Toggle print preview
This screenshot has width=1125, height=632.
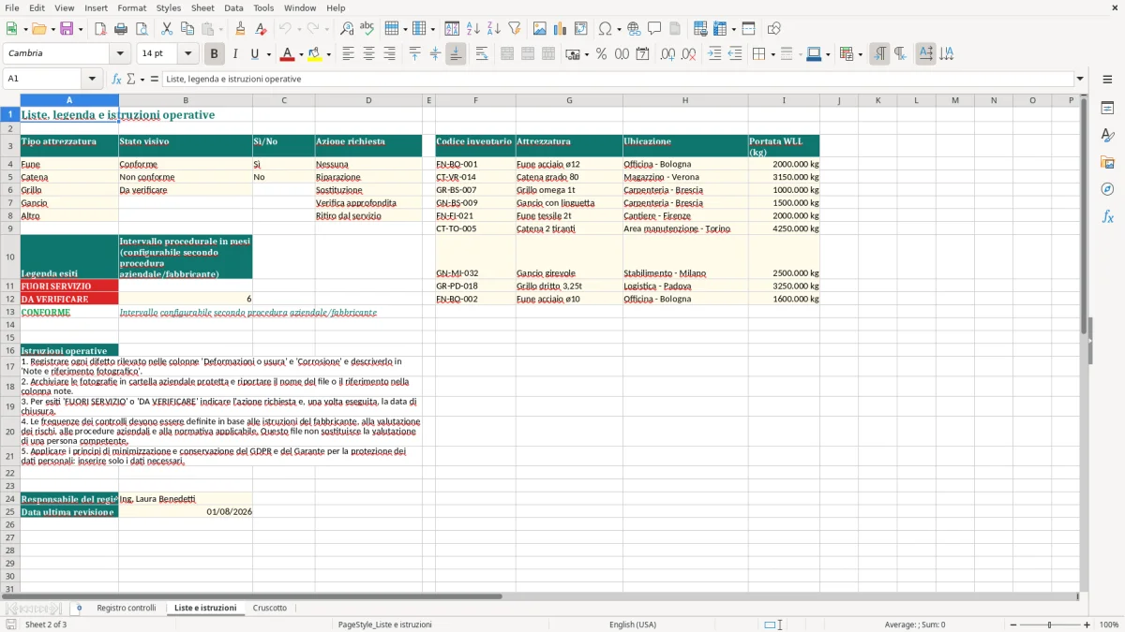[x=142, y=29]
